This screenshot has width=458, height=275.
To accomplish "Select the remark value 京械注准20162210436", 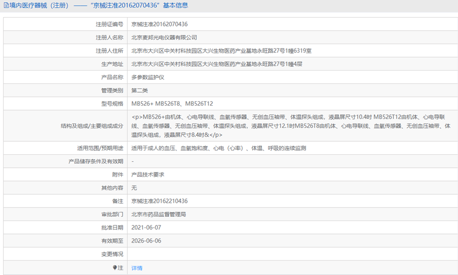I will [159, 201].
